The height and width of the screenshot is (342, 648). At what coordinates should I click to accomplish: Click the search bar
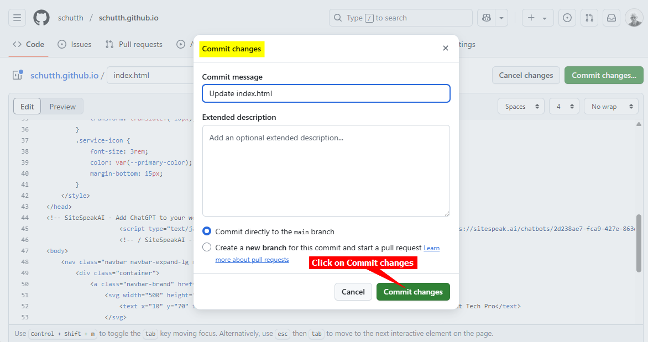point(400,18)
